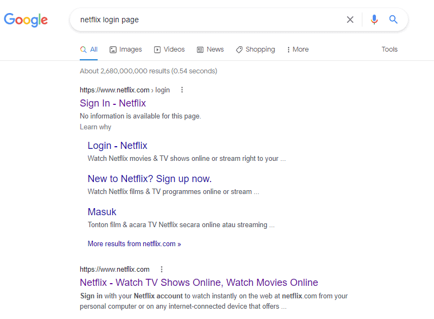Click 'No information is available for this page.' text
434x319 pixels.
click(141, 116)
